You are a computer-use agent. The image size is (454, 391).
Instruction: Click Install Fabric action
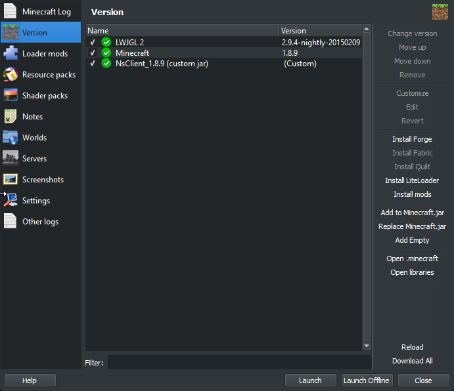click(x=412, y=153)
